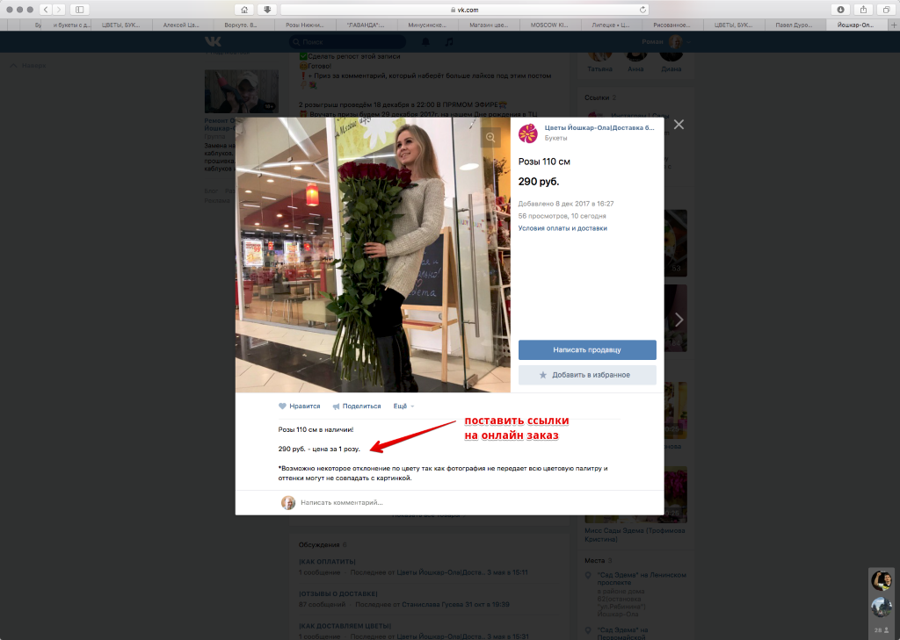Open the Мисс Сады Эдема video title
This screenshot has width=900, height=640.
pos(635,535)
